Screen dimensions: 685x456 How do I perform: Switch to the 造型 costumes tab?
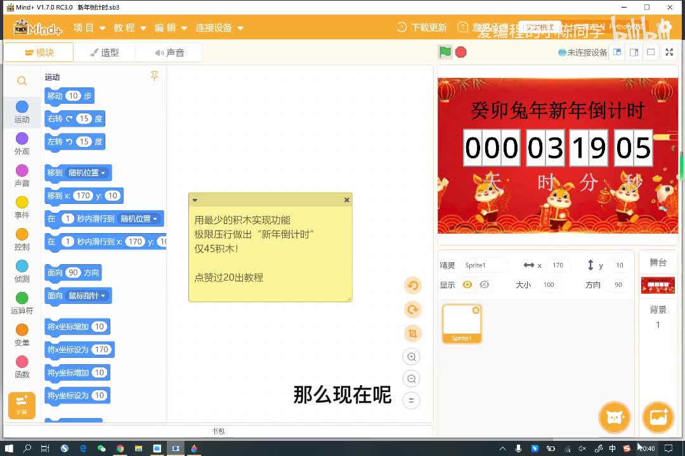coord(105,53)
